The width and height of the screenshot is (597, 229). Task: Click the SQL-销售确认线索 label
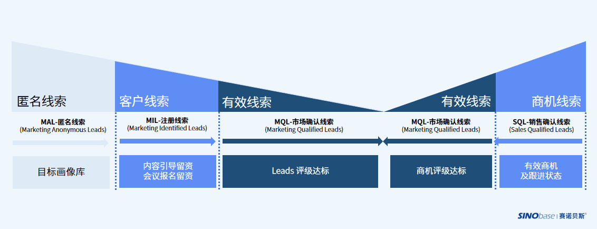click(542, 122)
